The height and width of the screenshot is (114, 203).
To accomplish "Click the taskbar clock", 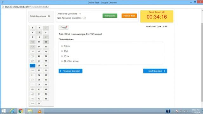I will pos(196,111).
